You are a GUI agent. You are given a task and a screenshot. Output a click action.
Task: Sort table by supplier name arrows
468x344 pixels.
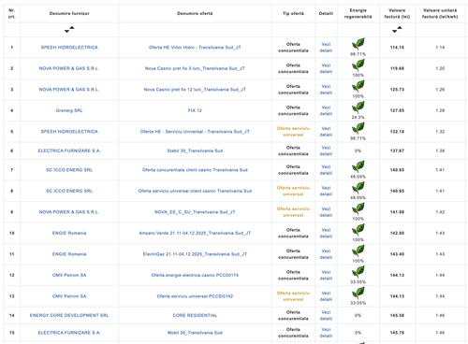69,29
